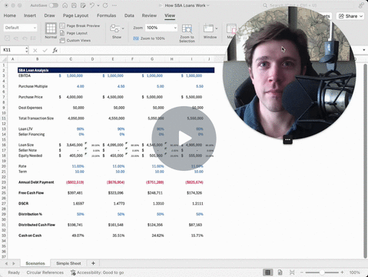Open the Default sheet view dropdown
Screen dimensions: 368x277
[21, 28]
